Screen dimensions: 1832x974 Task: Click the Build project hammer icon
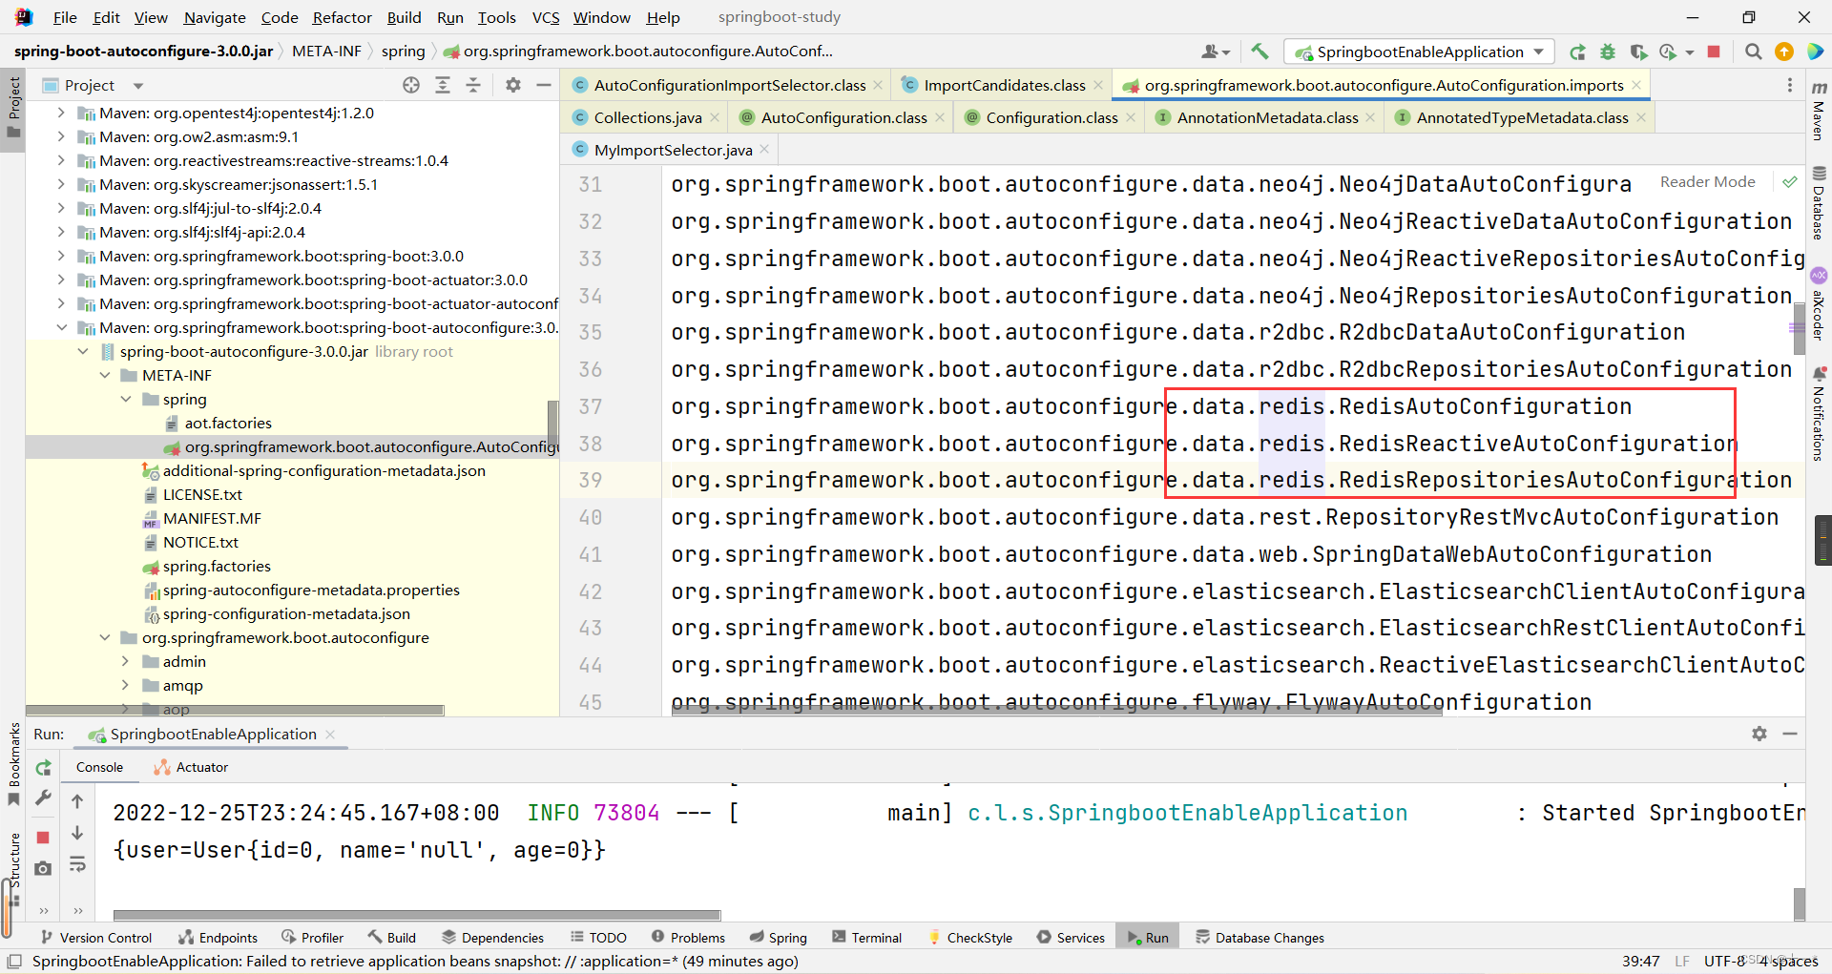(x=1259, y=52)
